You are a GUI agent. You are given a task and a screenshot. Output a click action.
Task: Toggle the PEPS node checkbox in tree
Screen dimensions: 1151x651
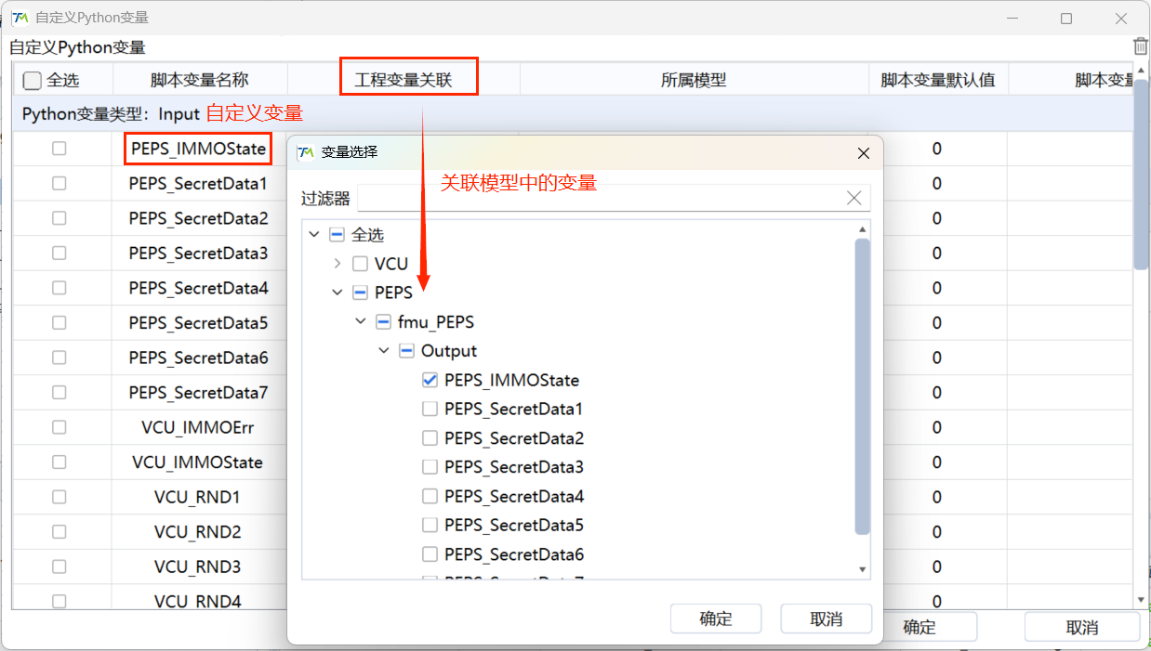pos(360,293)
